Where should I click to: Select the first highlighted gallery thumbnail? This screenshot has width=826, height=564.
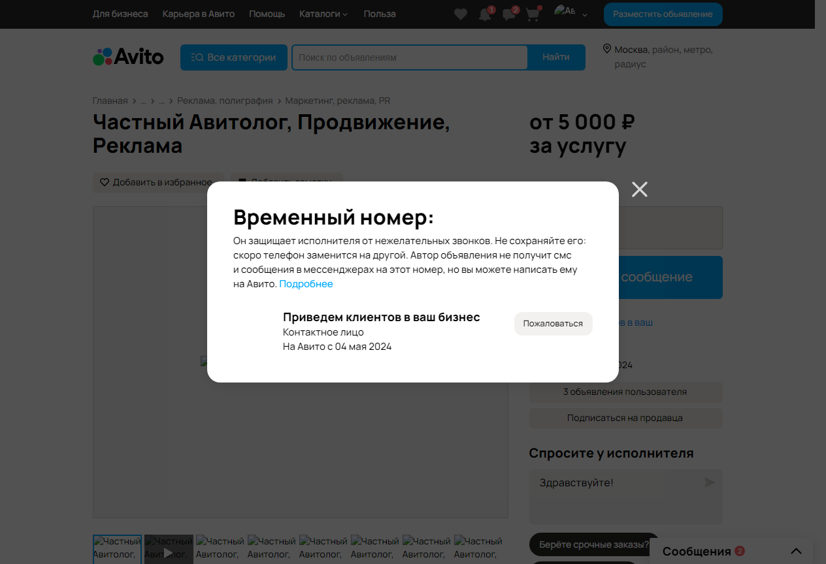coord(117,550)
